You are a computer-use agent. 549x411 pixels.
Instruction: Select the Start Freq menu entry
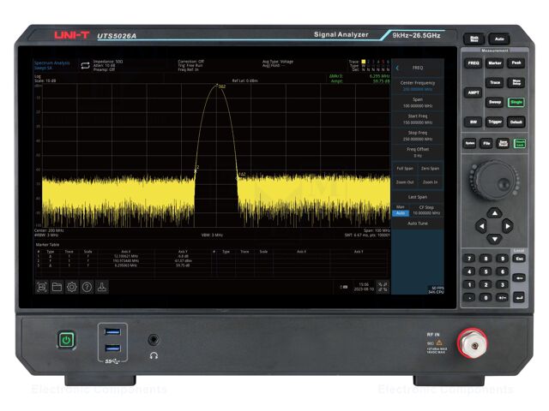(x=418, y=119)
